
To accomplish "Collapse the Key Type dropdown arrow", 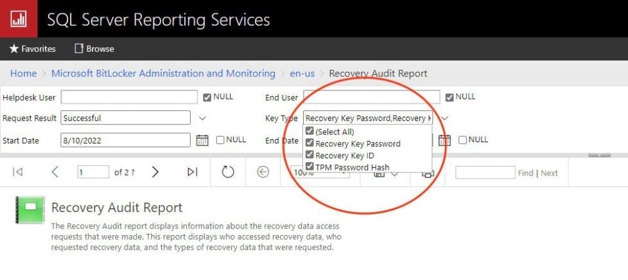I will [x=444, y=118].
